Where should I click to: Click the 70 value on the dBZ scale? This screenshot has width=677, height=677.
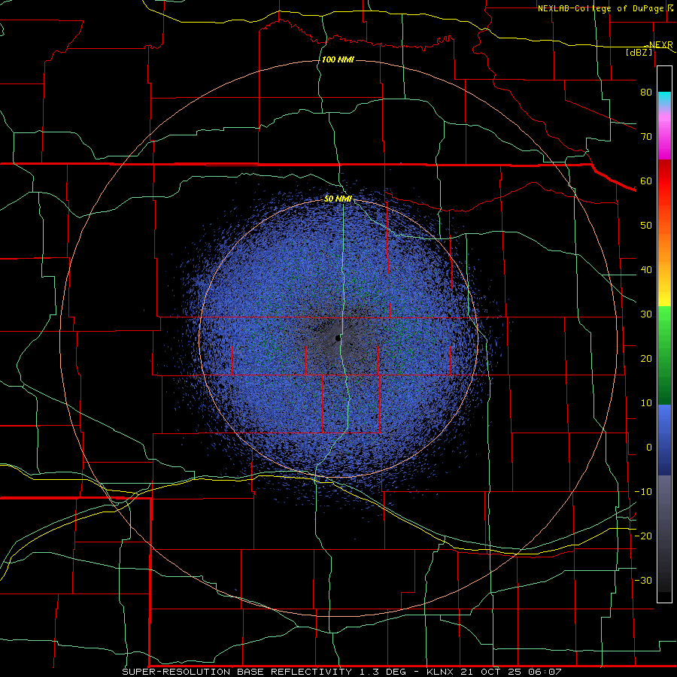pyautogui.click(x=646, y=137)
